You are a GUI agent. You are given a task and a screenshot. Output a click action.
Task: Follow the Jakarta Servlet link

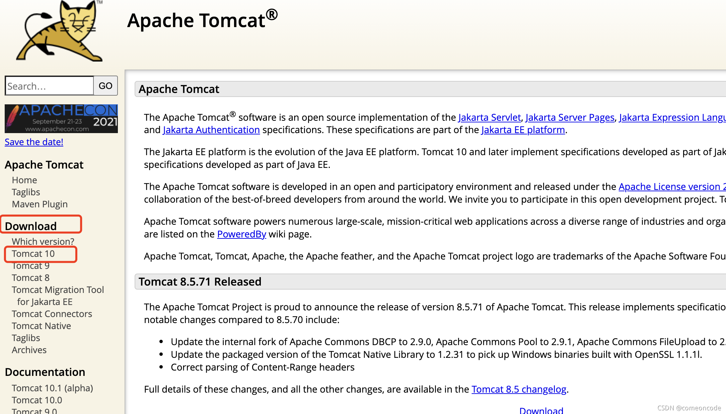pyautogui.click(x=490, y=117)
